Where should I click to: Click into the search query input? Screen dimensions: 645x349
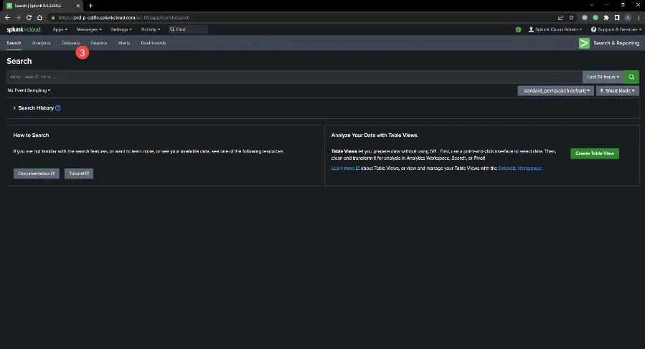(x=287, y=77)
